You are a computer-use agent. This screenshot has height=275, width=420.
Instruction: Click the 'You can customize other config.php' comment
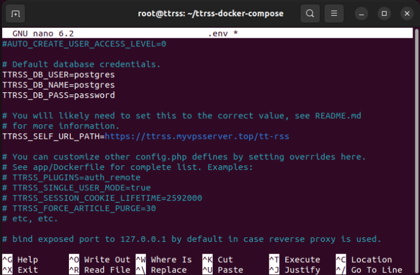pos(184,157)
